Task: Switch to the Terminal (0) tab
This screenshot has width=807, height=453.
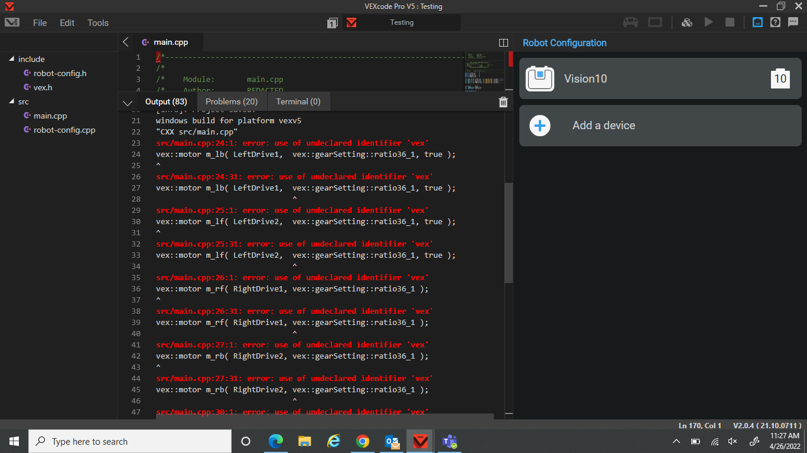Action: [x=298, y=101]
